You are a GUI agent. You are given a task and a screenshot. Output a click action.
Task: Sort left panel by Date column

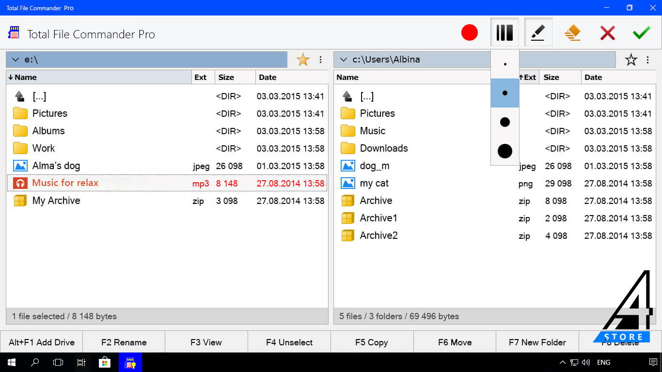click(292, 77)
